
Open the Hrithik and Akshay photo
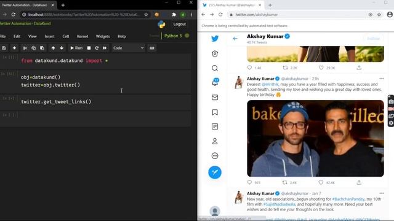coord(315,138)
